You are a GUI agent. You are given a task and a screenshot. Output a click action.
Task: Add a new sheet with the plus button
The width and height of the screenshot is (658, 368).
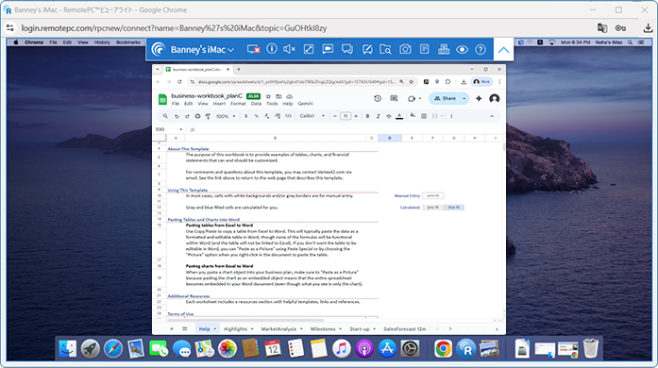[172, 329]
